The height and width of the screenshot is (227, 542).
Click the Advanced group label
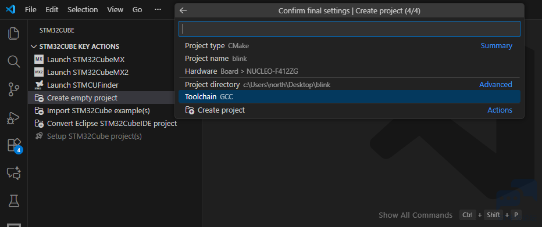click(495, 85)
